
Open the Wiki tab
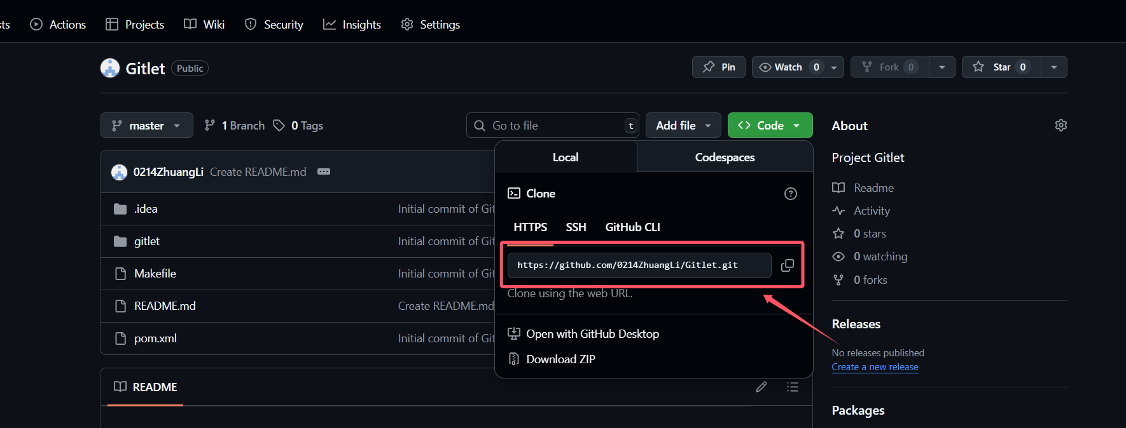pyautogui.click(x=204, y=25)
